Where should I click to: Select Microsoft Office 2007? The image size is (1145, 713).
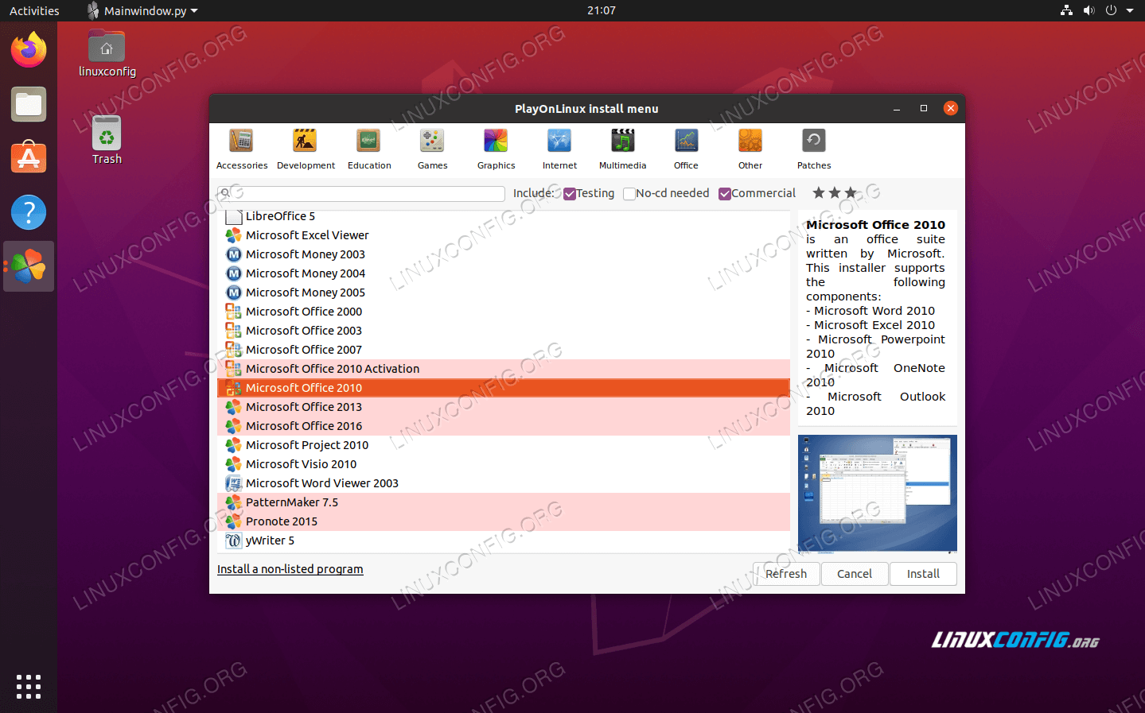coord(504,350)
